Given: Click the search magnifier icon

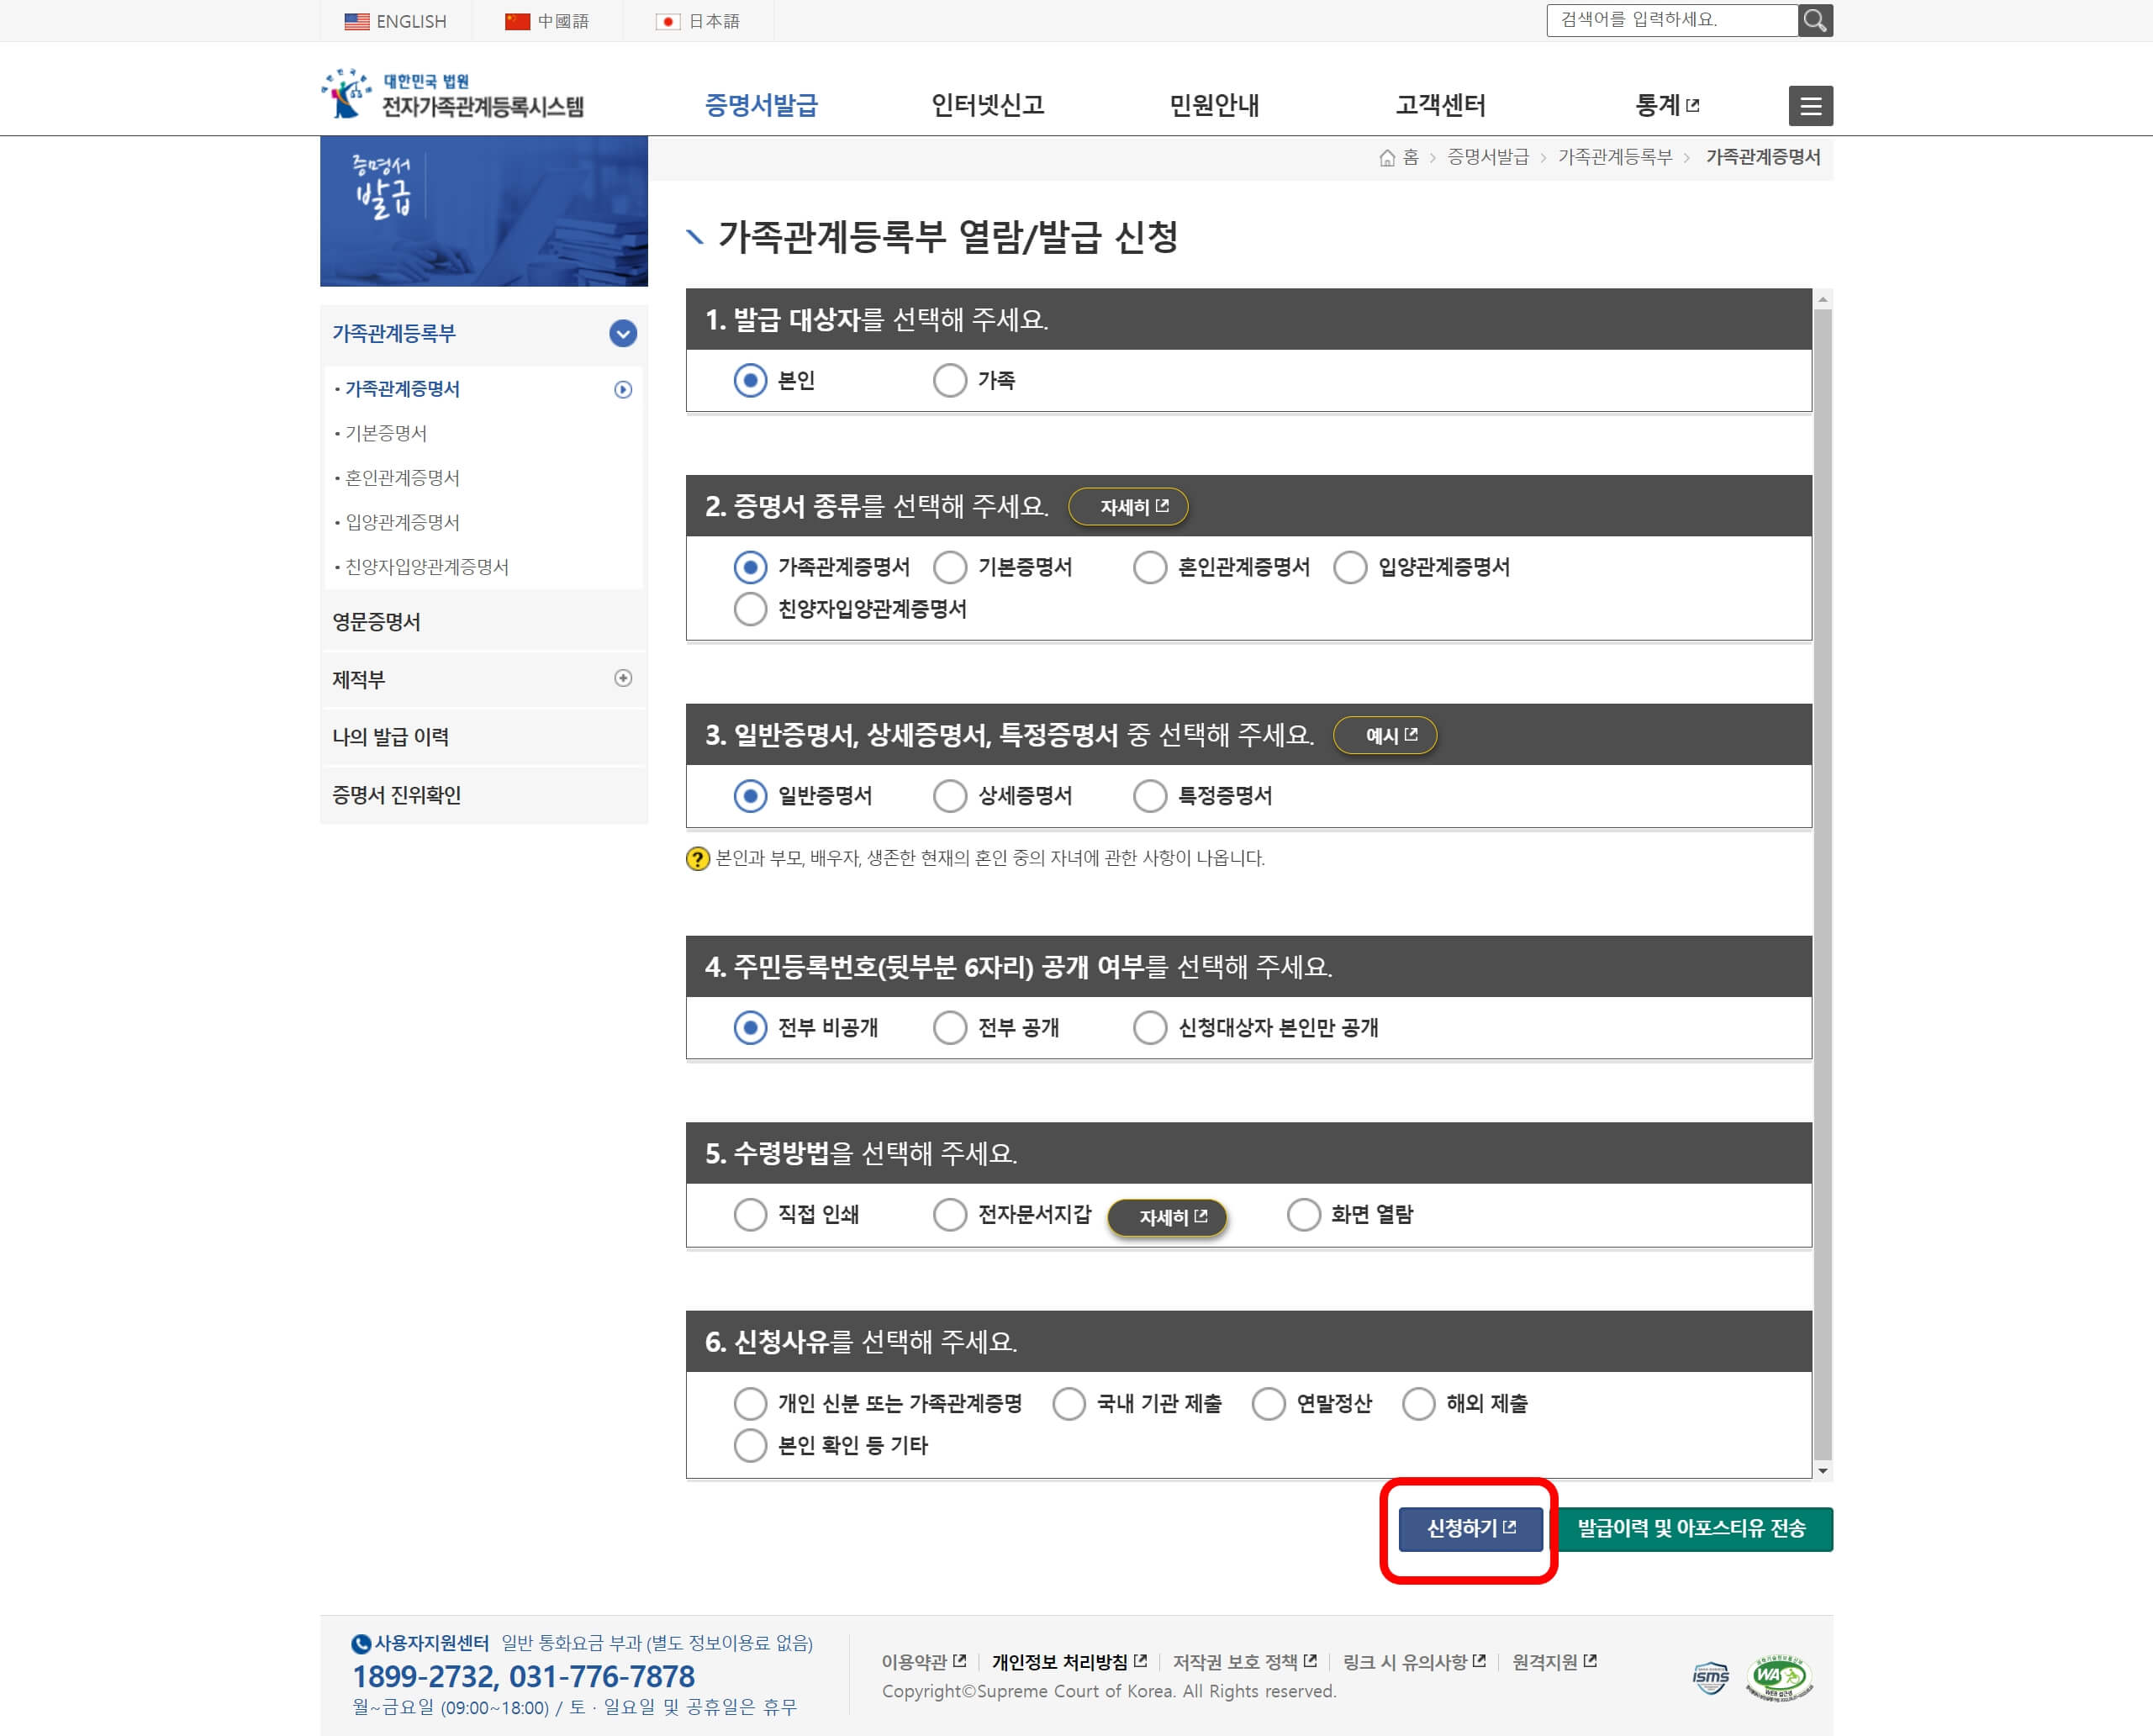Looking at the screenshot, I should (1814, 20).
